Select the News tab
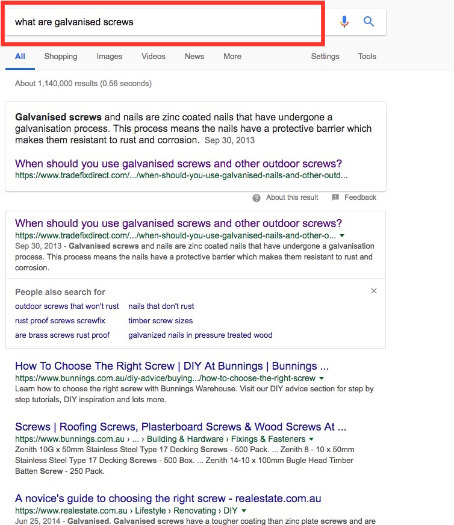The image size is (454, 525). [x=194, y=57]
